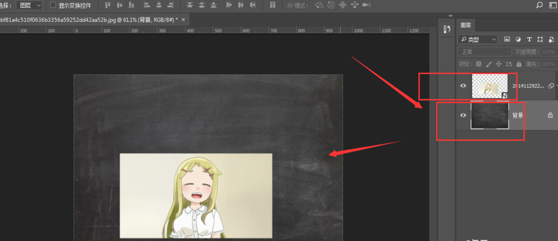558x241 pixels.
Task: Filter layers by adjustment layer icon
Action: click(x=518, y=39)
